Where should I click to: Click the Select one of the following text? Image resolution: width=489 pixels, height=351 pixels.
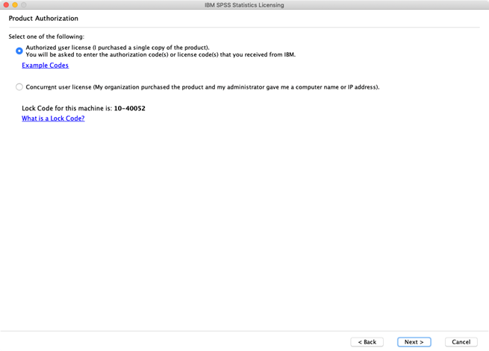click(46, 37)
